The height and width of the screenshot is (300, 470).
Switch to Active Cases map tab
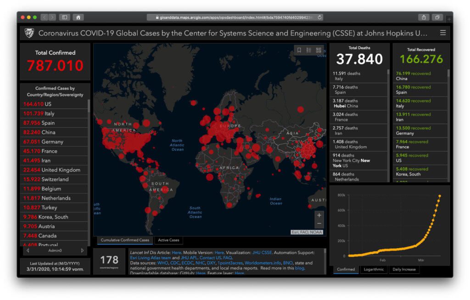tap(168, 240)
